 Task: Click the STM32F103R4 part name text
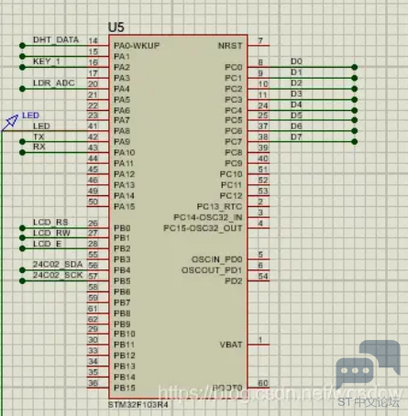coord(138,405)
